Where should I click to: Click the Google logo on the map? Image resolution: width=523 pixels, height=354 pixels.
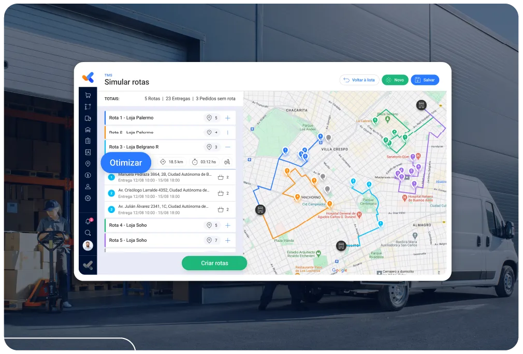340,270
